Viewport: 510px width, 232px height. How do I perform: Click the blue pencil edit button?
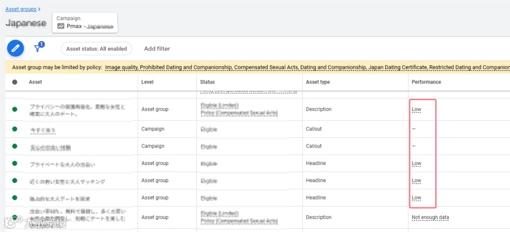[16, 48]
